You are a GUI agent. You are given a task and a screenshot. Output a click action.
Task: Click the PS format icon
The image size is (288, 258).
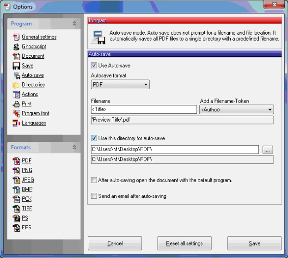tap(16, 218)
